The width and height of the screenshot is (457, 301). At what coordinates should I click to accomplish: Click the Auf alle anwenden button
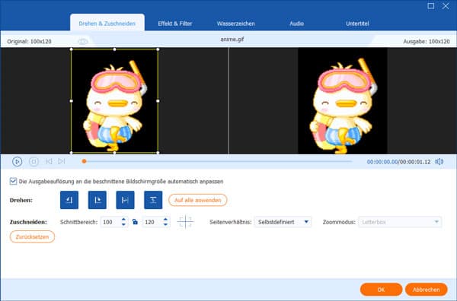(x=197, y=200)
